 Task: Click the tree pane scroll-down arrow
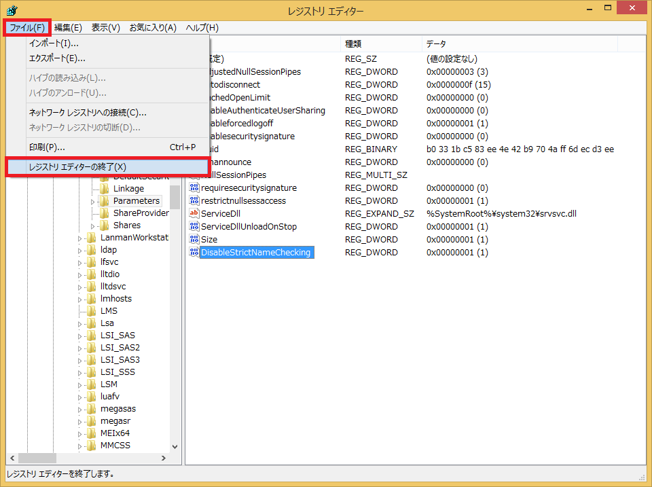175,447
